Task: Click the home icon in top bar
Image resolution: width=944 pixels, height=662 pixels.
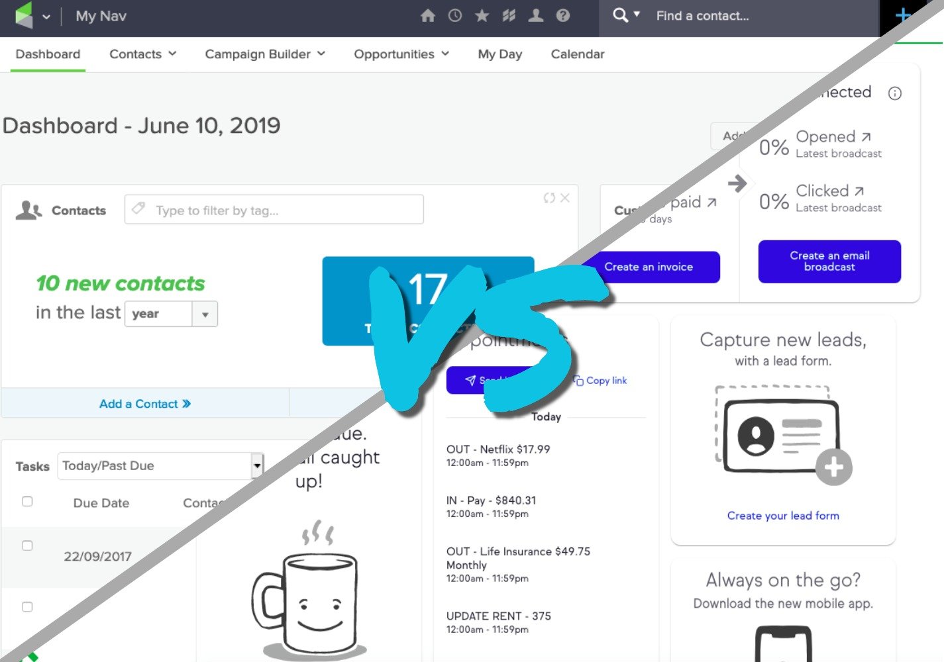Action: pyautogui.click(x=428, y=16)
